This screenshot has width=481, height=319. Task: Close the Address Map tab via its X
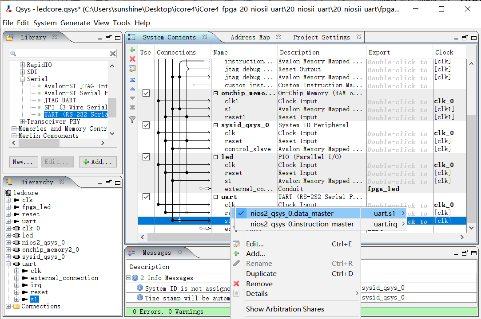click(278, 37)
